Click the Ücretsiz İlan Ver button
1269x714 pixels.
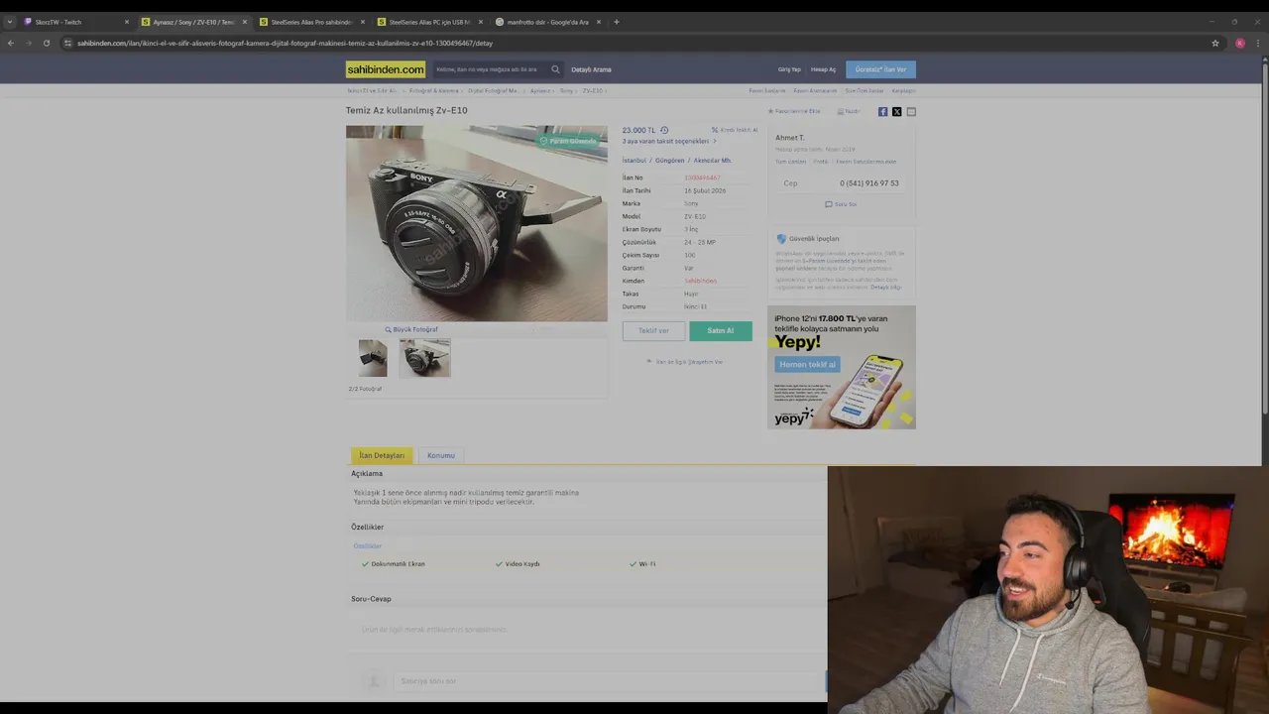[880, 69]
